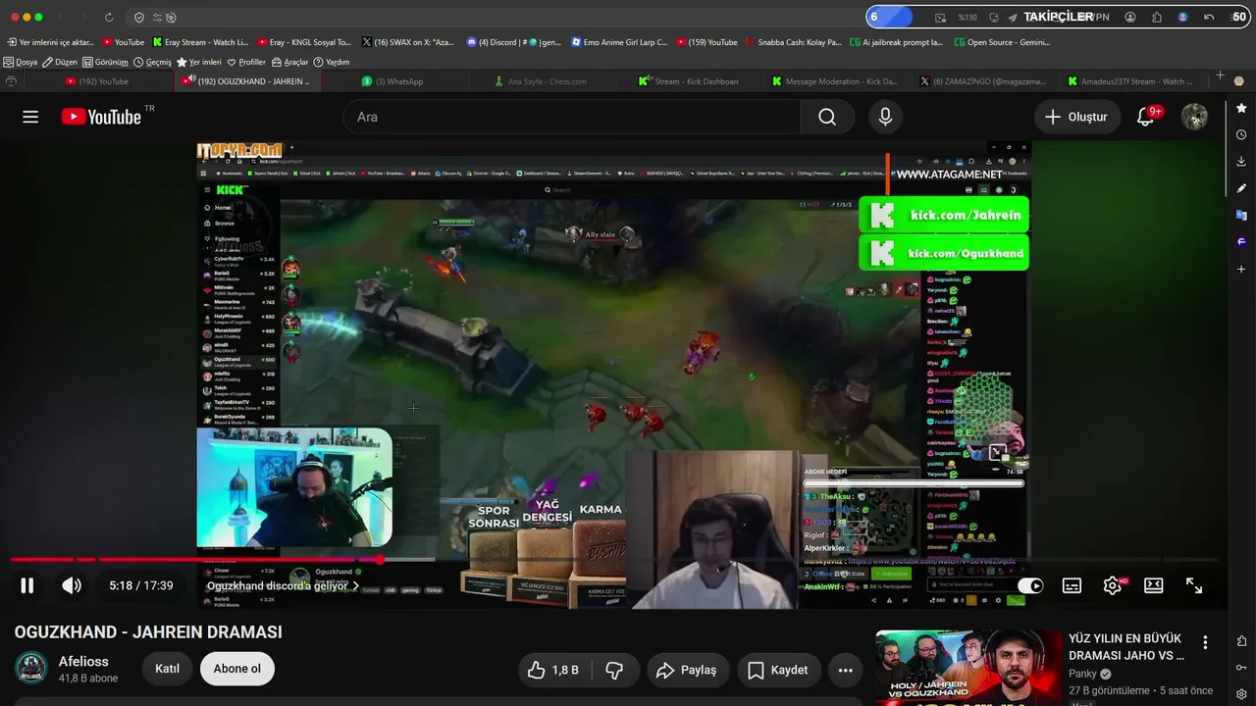The width and height of the screenshot is (1256, 706).
Task: Open player settings gear
Action: (1113, 585)
